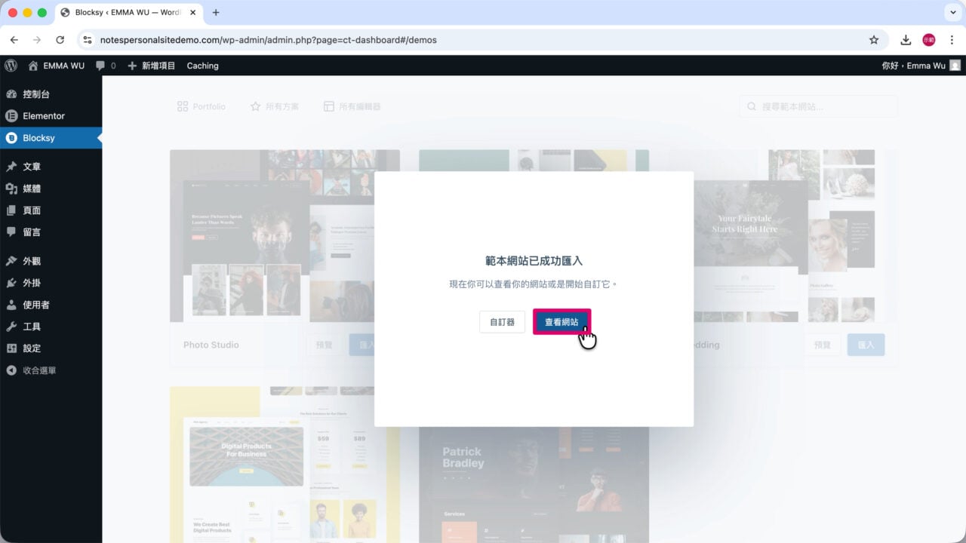Open 控制台 dashboard in sidebar
The image size is (966, 543).
pyautogui.click(x=51, y=94)
